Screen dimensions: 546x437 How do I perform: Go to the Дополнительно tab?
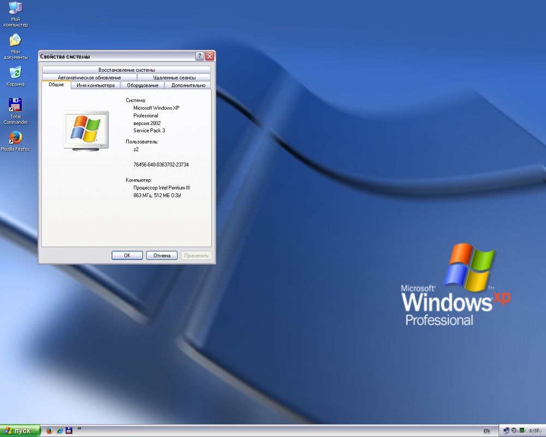coord(188,85)
